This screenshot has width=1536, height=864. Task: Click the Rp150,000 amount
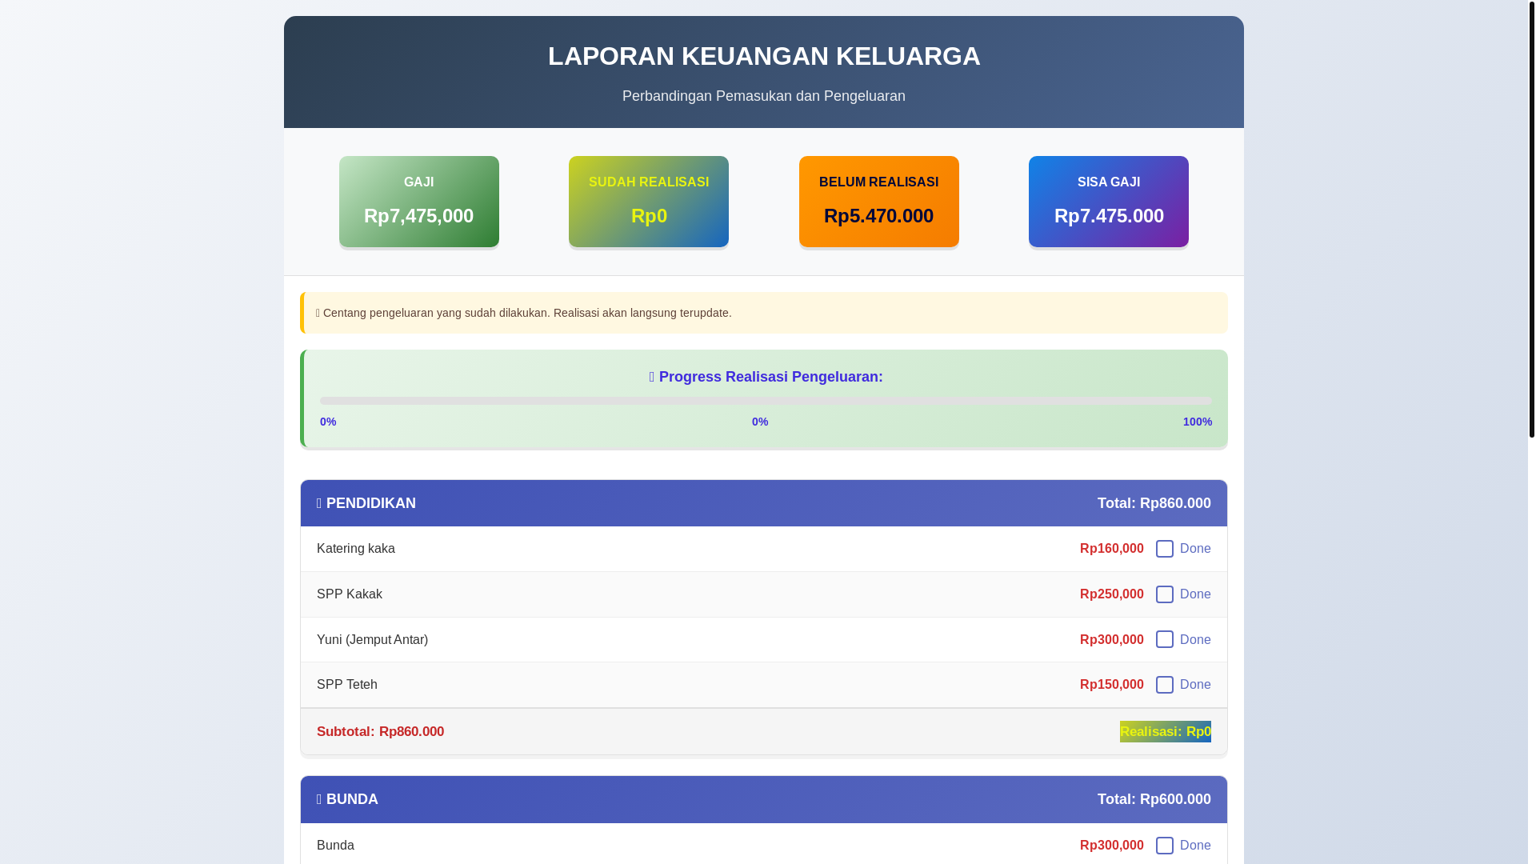coord(1112,685)
